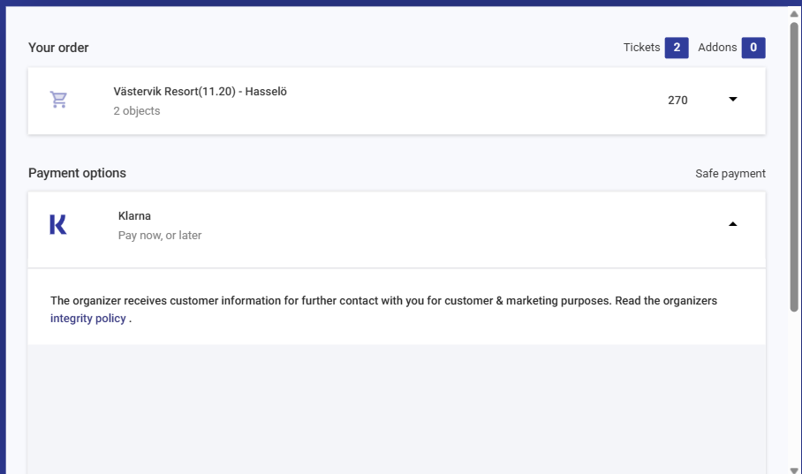Click the Pay now, or later text

160,235
